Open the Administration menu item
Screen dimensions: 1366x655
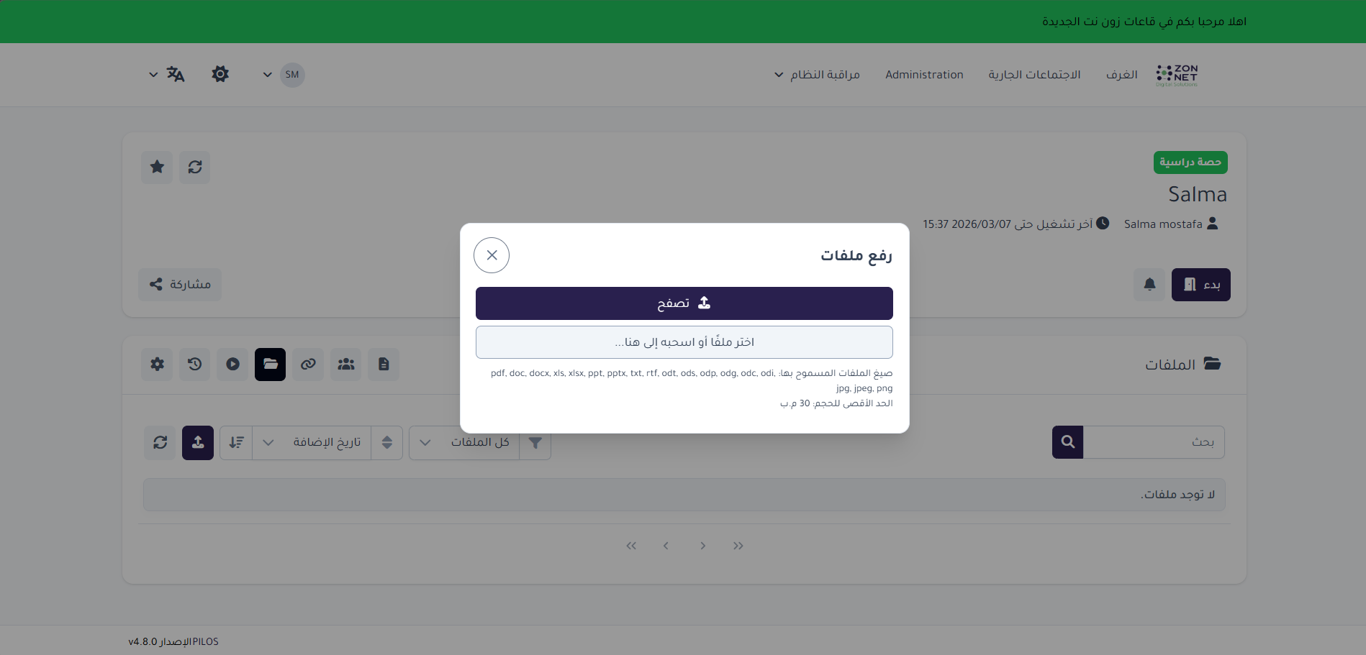(x=925, y=74)
